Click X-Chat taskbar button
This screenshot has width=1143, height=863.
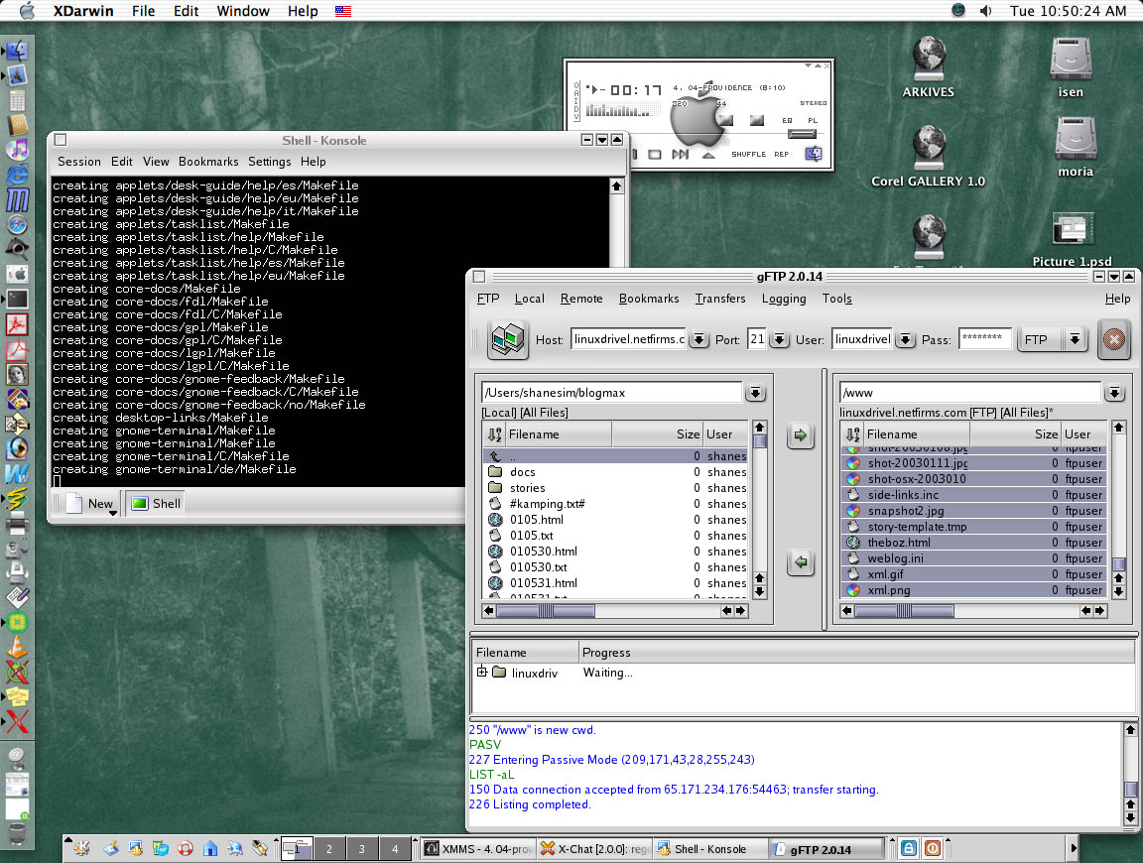click(595, 849)
